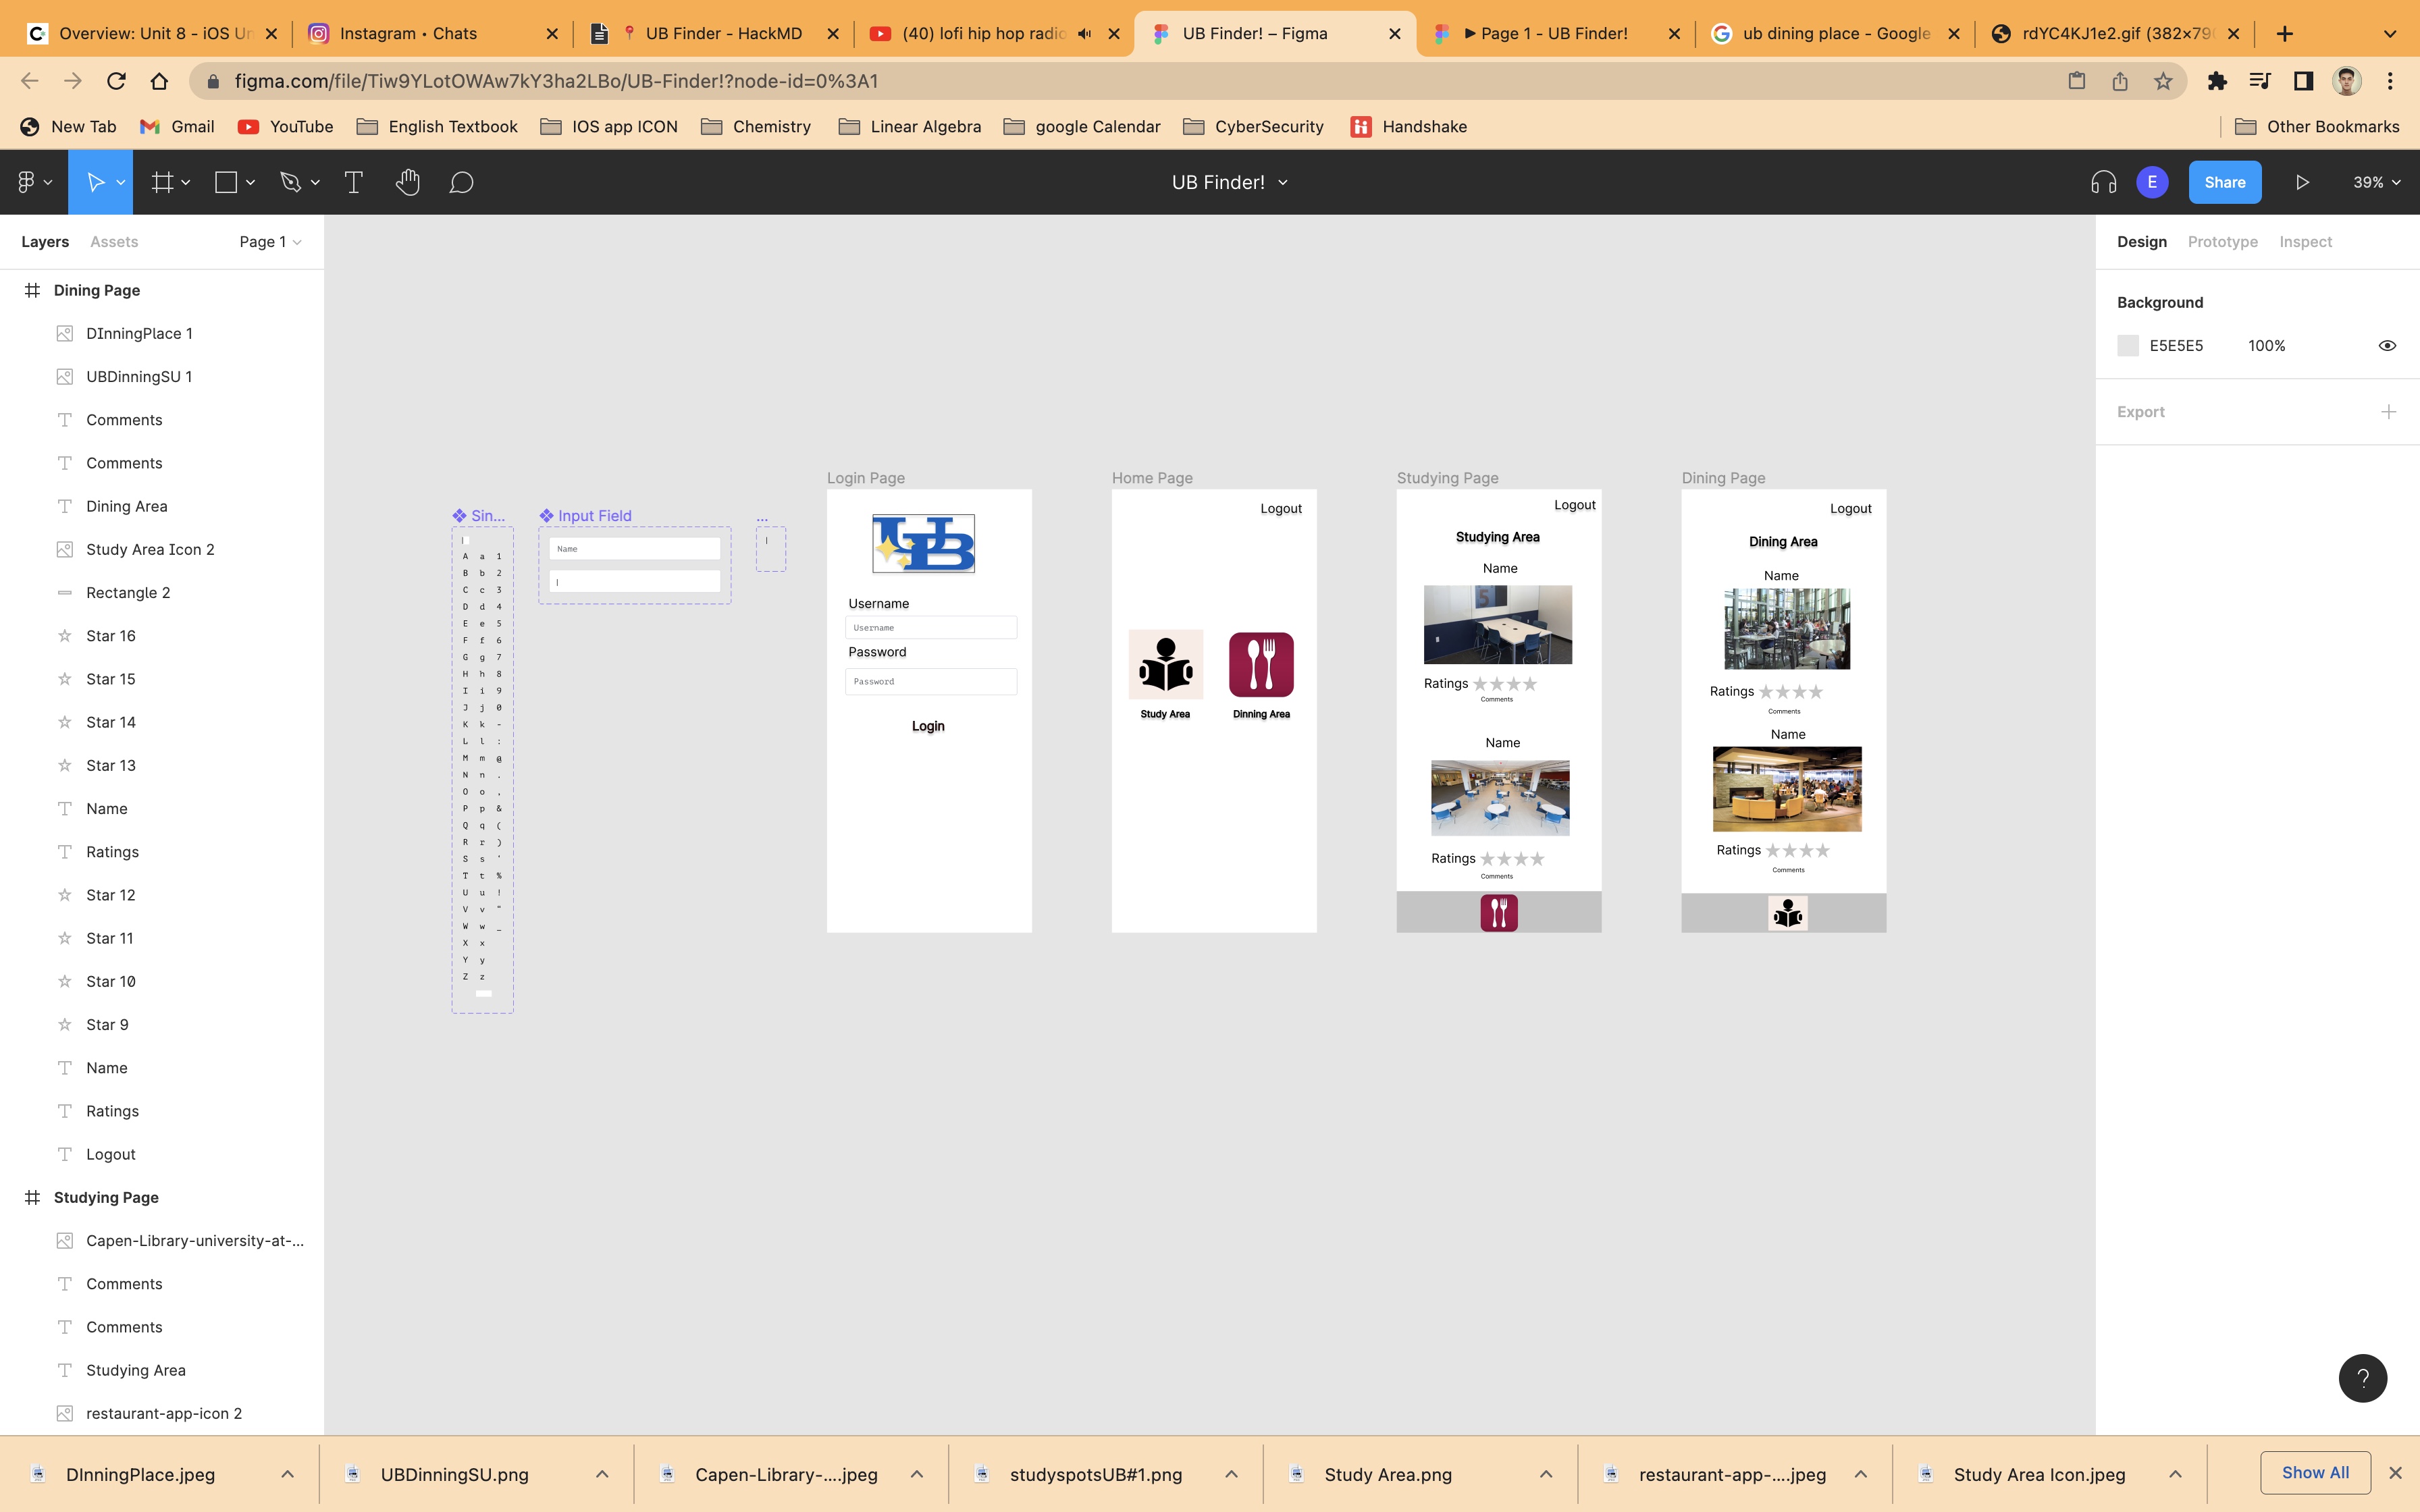Switch to the Prototype tab
This screenshot has height=1512, width=2420.
pos(2222,242)
